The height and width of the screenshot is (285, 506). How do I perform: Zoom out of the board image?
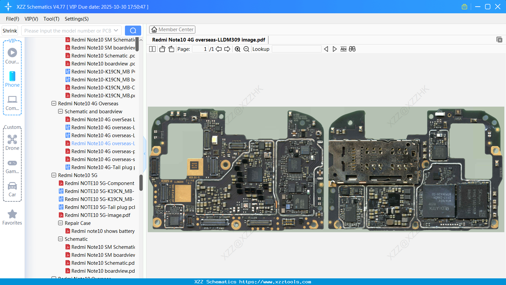click(246, 49)
